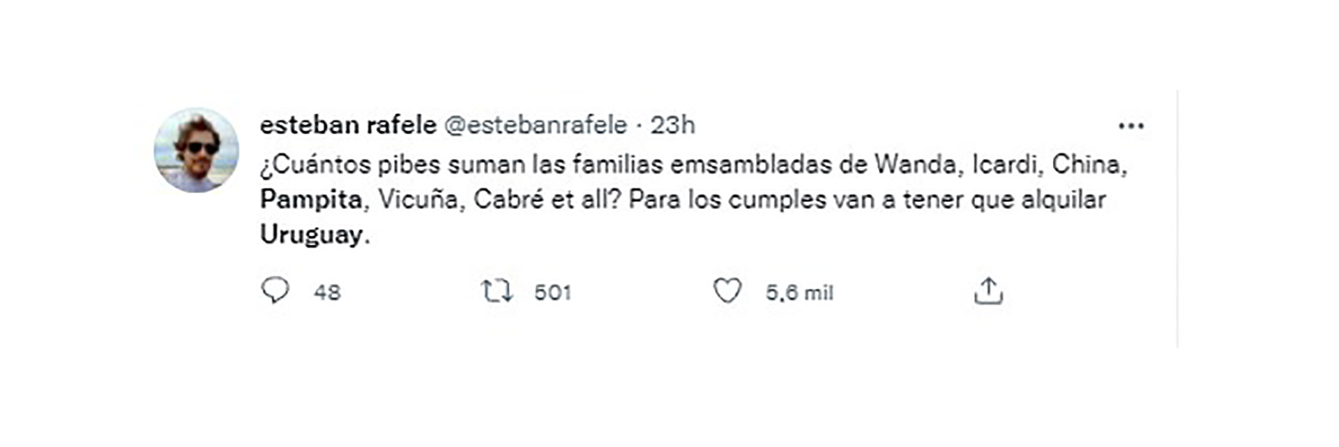Click the tweet text starting ¿Cuántos pibes
Viewport: 1339px width, 447px height.
point(694,200)
